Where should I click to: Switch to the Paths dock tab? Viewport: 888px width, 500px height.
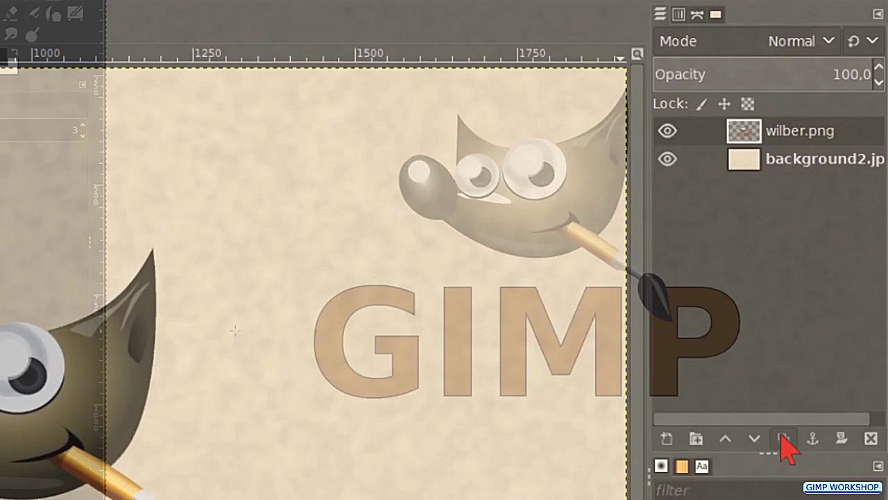pos(697,14)
